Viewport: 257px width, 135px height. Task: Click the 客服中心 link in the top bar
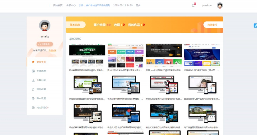[x=71, y=5]
